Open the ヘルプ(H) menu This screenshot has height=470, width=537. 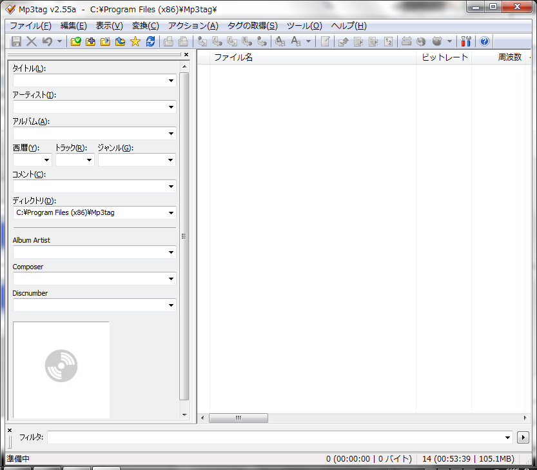coord(349,26)
